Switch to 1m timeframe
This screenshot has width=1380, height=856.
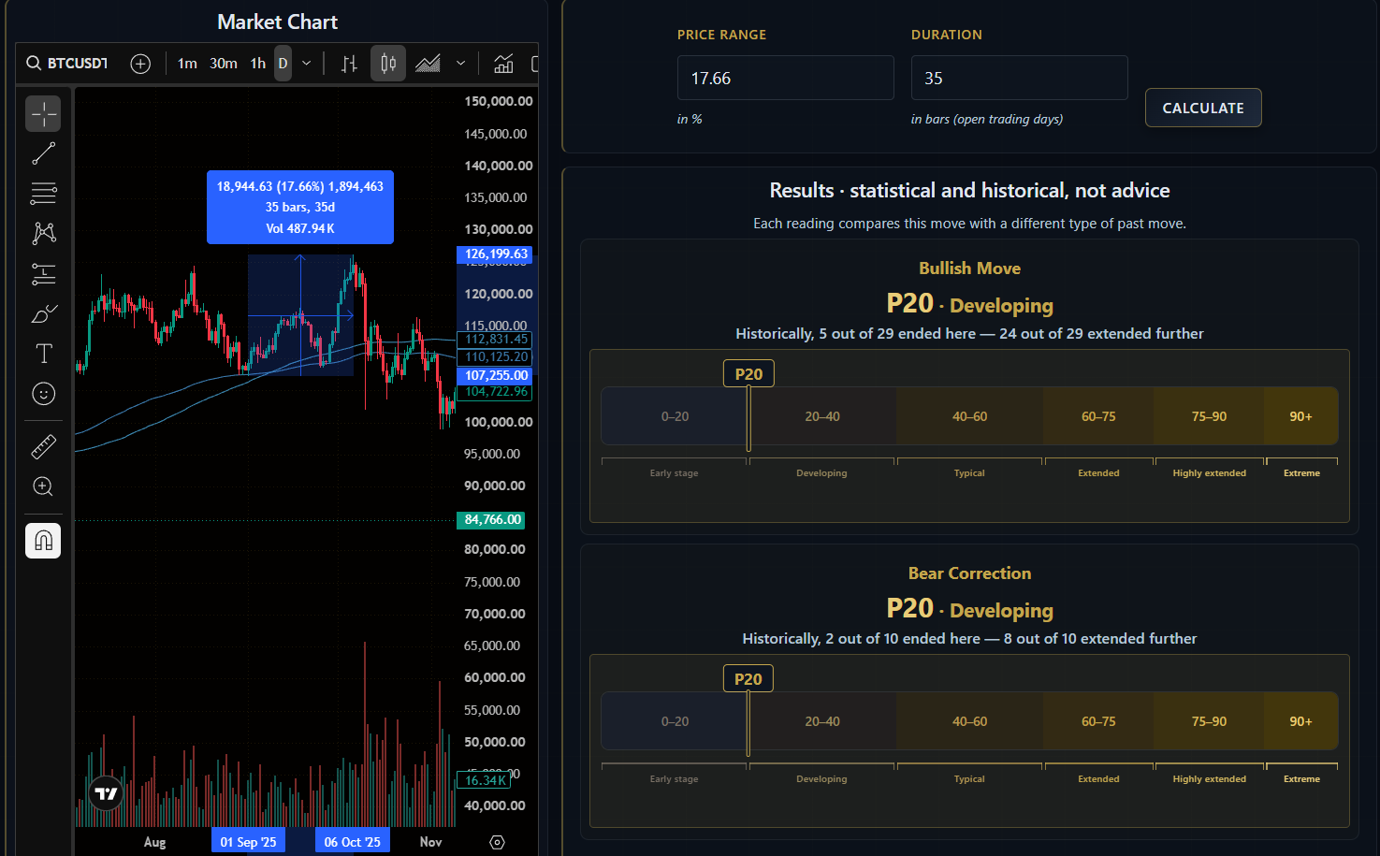click(x=187, y=64)
